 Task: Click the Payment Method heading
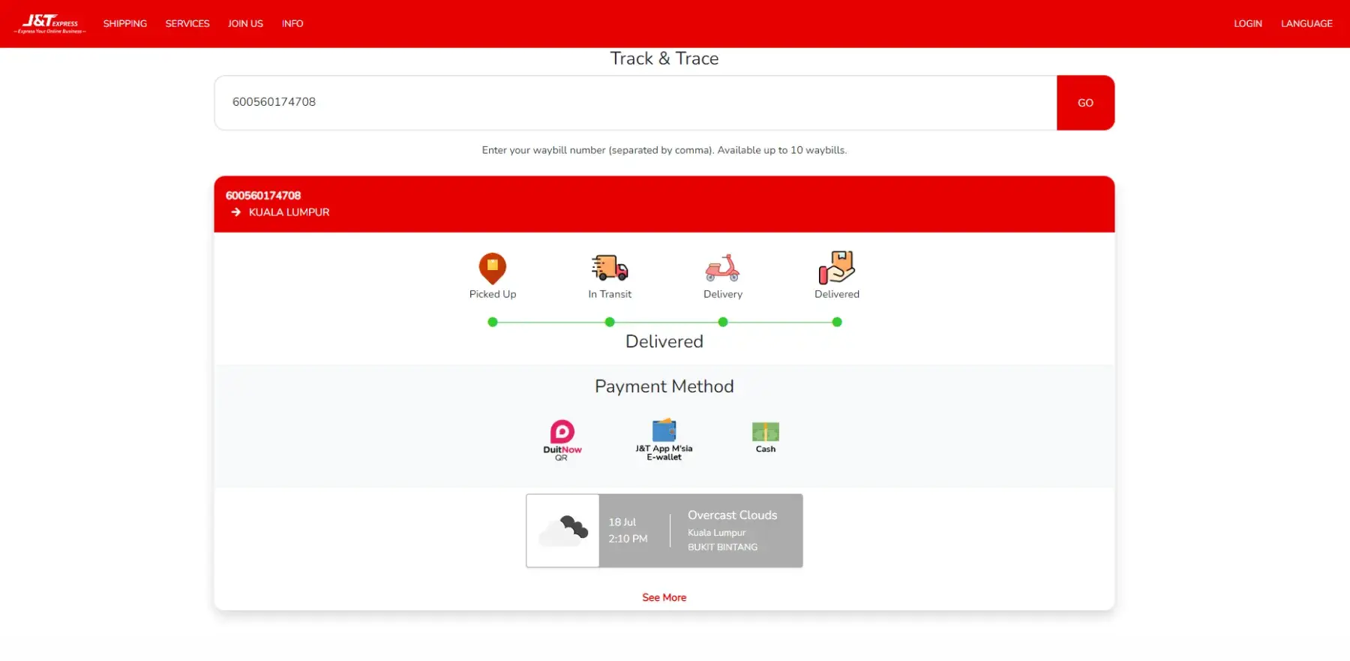coord(664,386)
